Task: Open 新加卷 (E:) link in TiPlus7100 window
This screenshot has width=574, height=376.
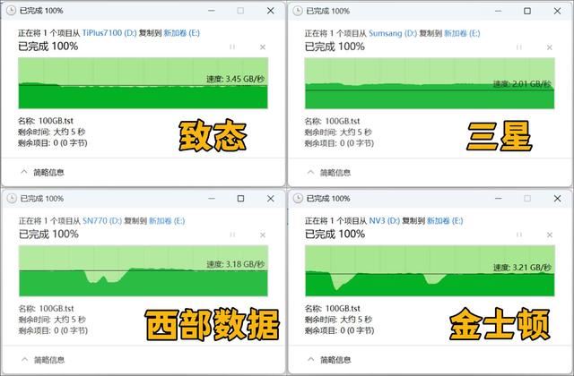Action: coord(181,33)
